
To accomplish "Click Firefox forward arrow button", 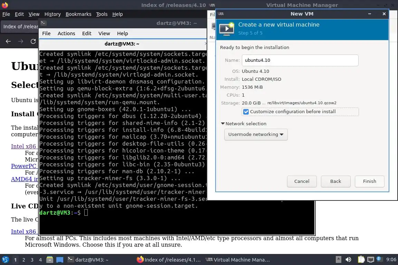I will [21, 41].
